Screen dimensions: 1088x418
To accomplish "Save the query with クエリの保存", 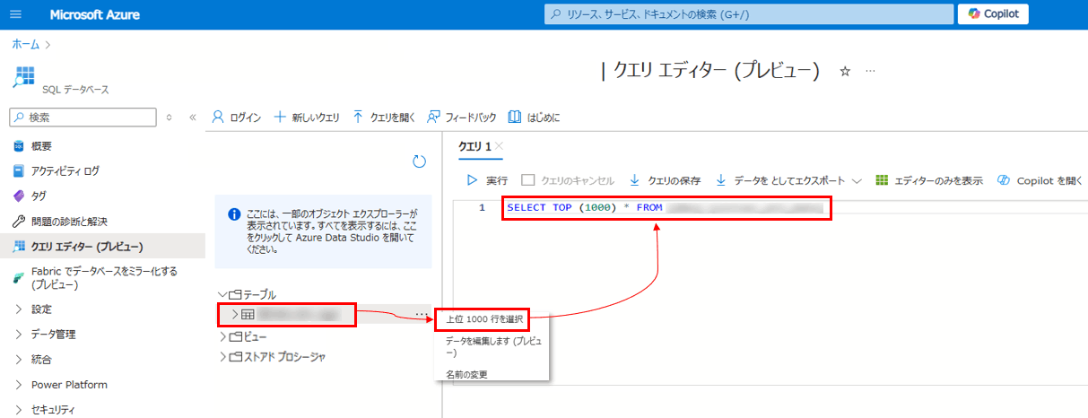I will coord(665,180).
